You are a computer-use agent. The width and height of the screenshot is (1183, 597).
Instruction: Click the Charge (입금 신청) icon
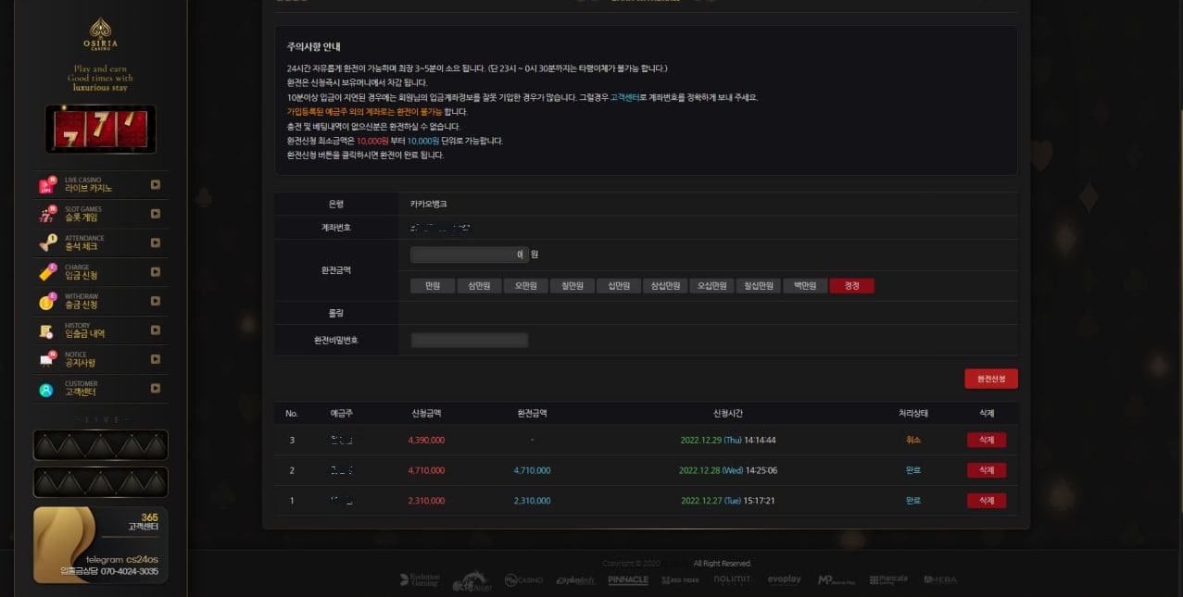click(47, 272)
